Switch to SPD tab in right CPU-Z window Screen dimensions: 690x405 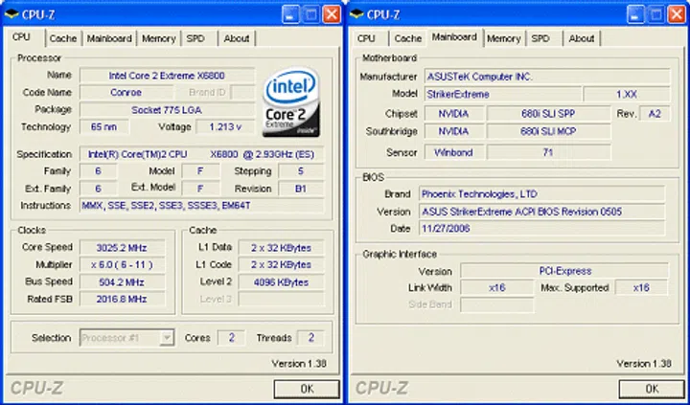[540, 38]
